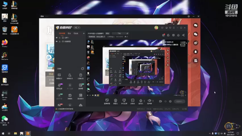The image size is (242, 136).
Task: Select the first orange scene tab
Action: tap(62, 33)
